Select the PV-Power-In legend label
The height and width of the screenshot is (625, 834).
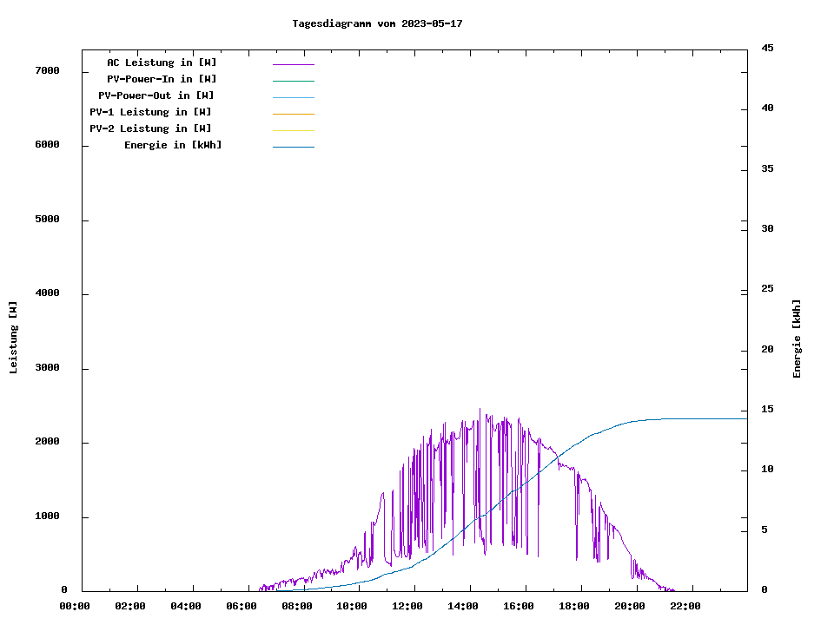coord(162,79)
